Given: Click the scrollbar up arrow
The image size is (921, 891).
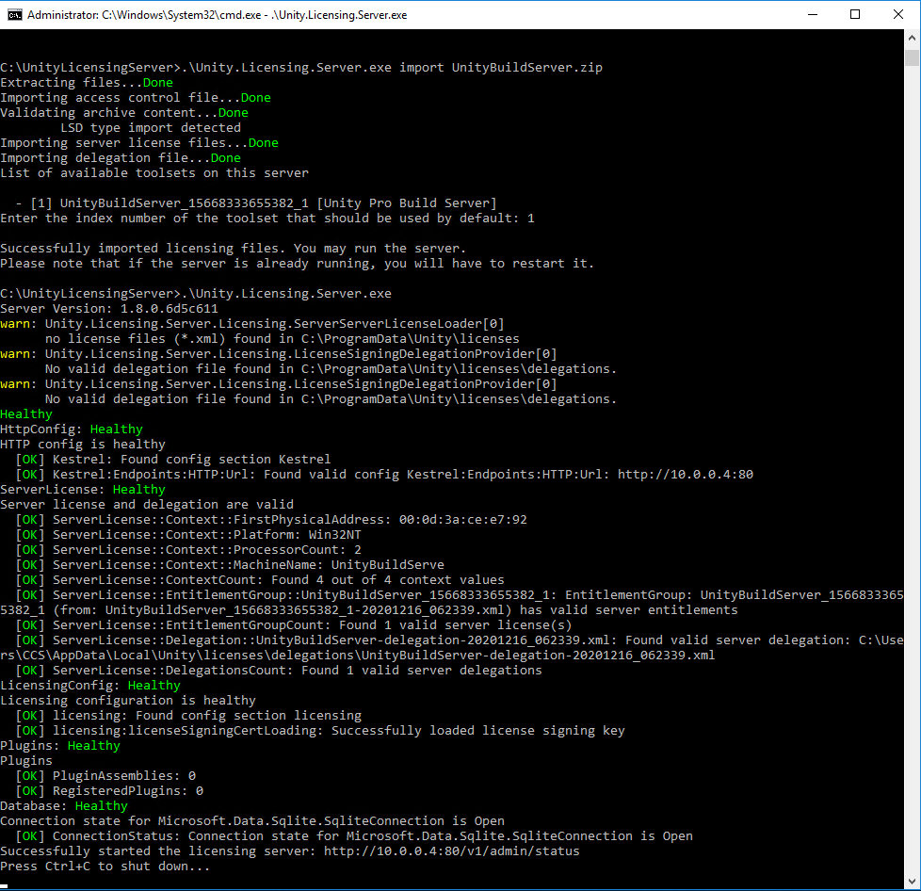Looking at the screenshot, I should click(x=912, y=38).
